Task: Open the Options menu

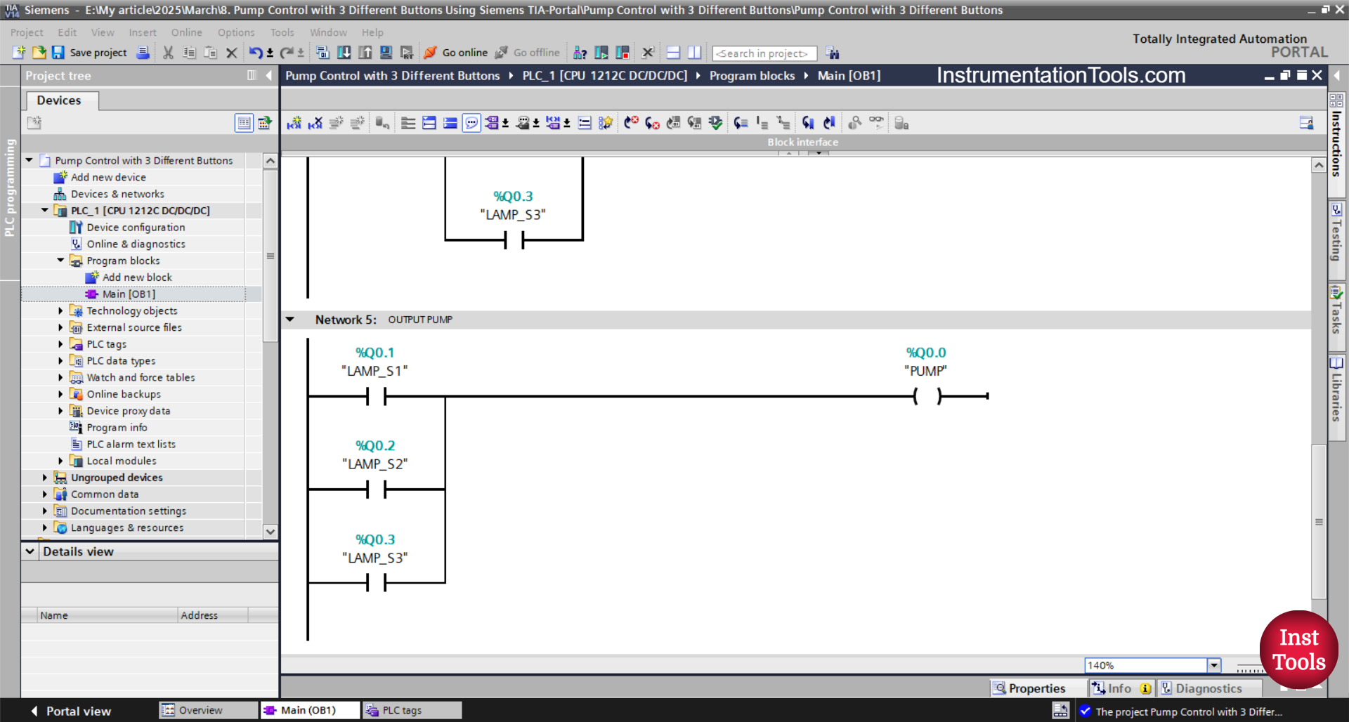Action: 236,32
